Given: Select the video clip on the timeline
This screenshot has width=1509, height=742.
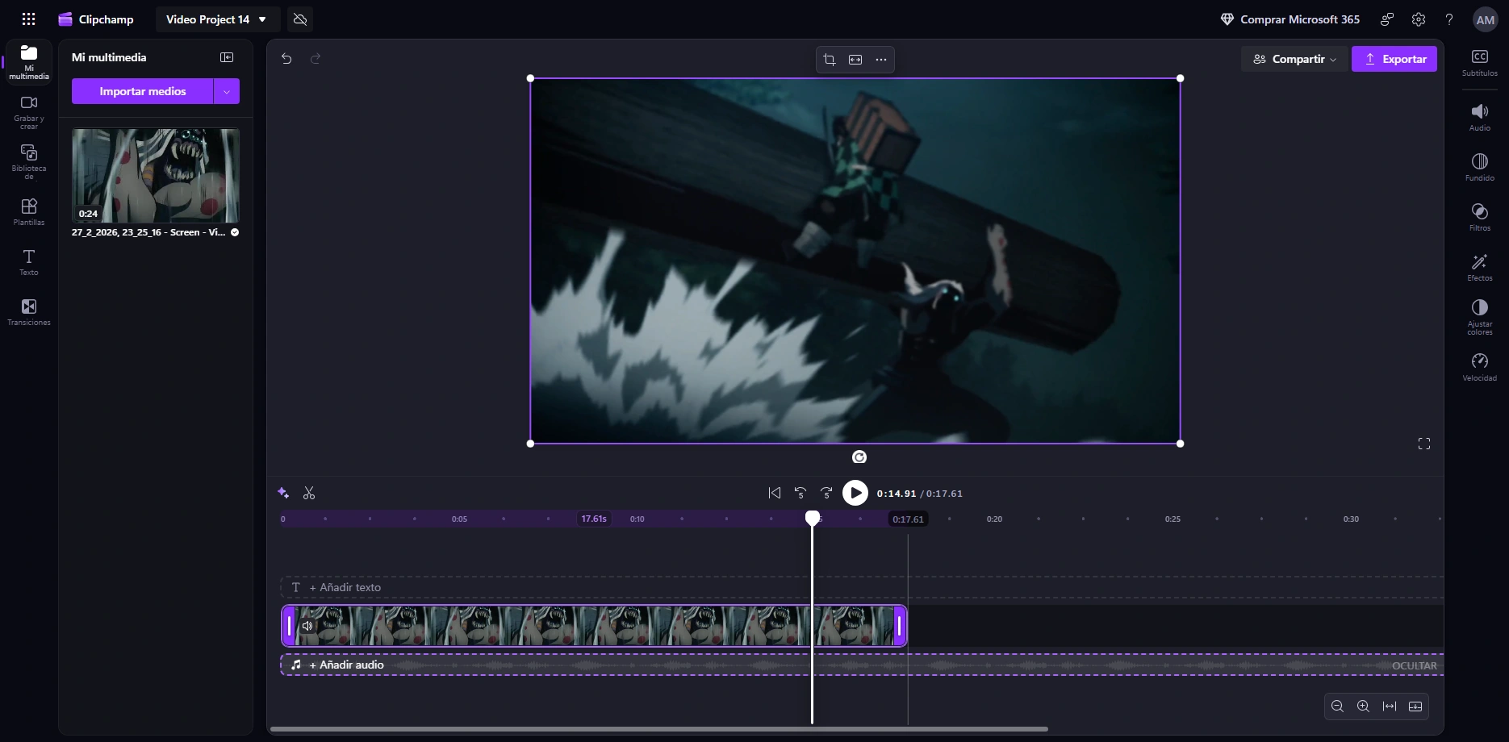Looking at the screenshot, I should [594, 626].
